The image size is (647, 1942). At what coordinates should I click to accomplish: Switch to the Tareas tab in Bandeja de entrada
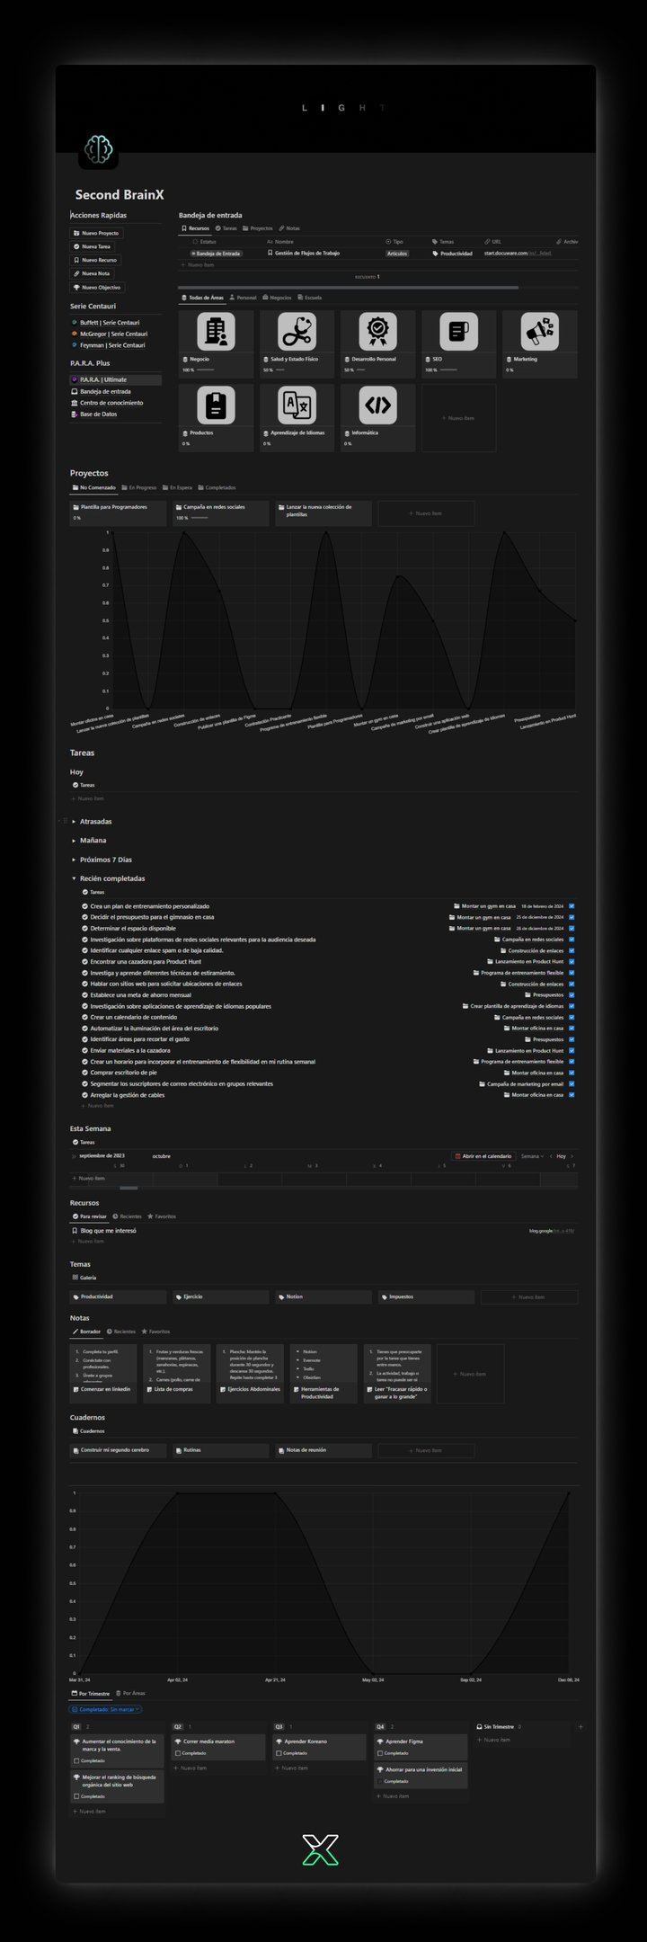226,228
